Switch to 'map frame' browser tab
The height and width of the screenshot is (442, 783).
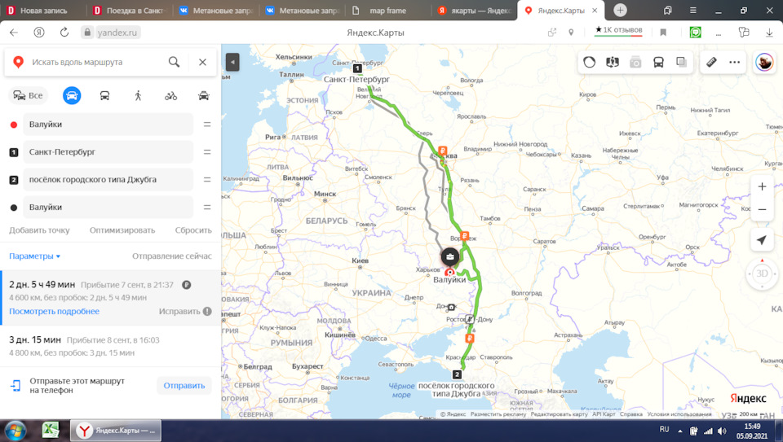(x=387, y=11)
